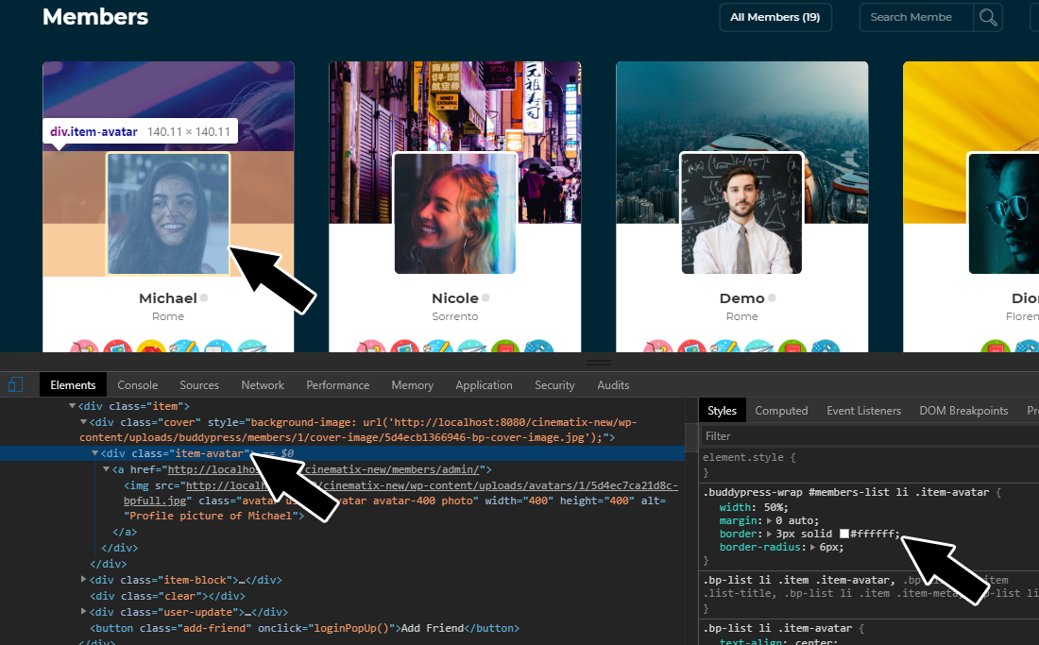Click Nicole's neon street cover image
1039x645 pixels.
coord(455,106)
